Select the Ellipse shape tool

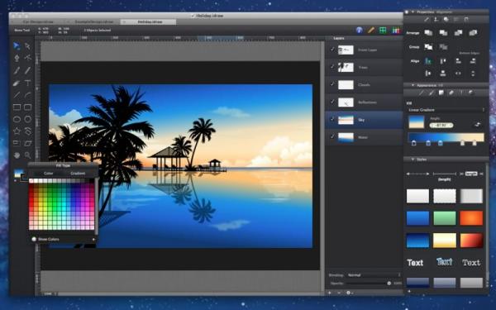17,119
